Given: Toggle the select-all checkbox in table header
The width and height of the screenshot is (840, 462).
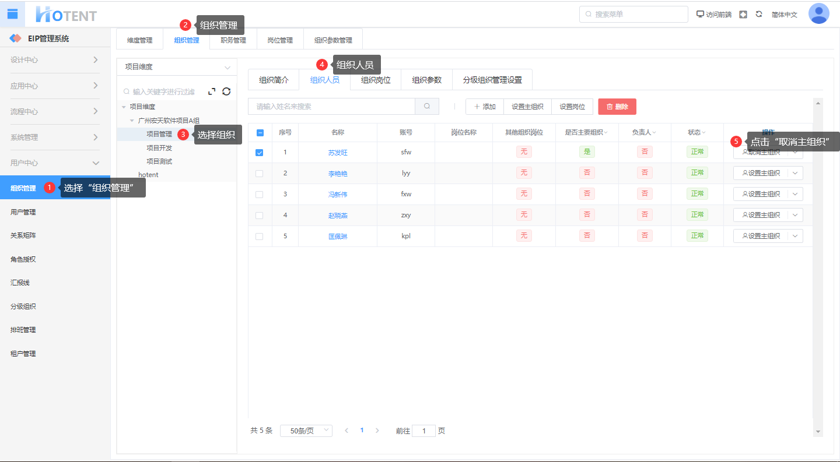Looking at the screenshot, I should [260, 133].
